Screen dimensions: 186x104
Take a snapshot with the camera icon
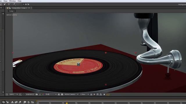pyautogui.click(x=37, y=94)
